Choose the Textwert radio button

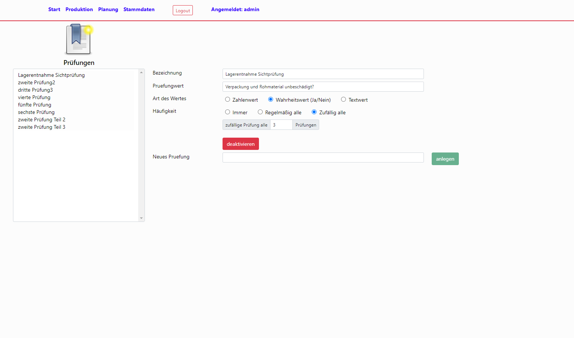343,99
